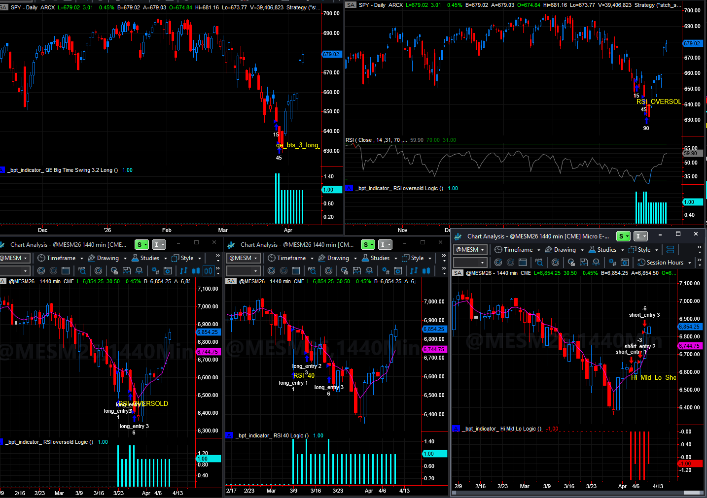Toggle gray I interval-link button in middle window

[x=385, y=245]
